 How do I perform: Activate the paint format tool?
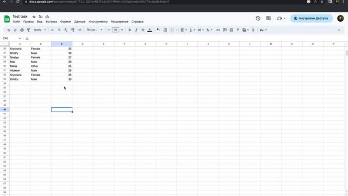coord(28,30)
